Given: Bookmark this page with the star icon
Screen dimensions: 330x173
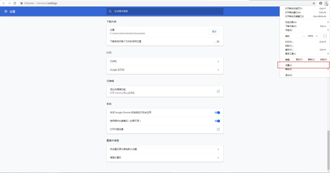Looking at the screenshot, I should [314, 3].
